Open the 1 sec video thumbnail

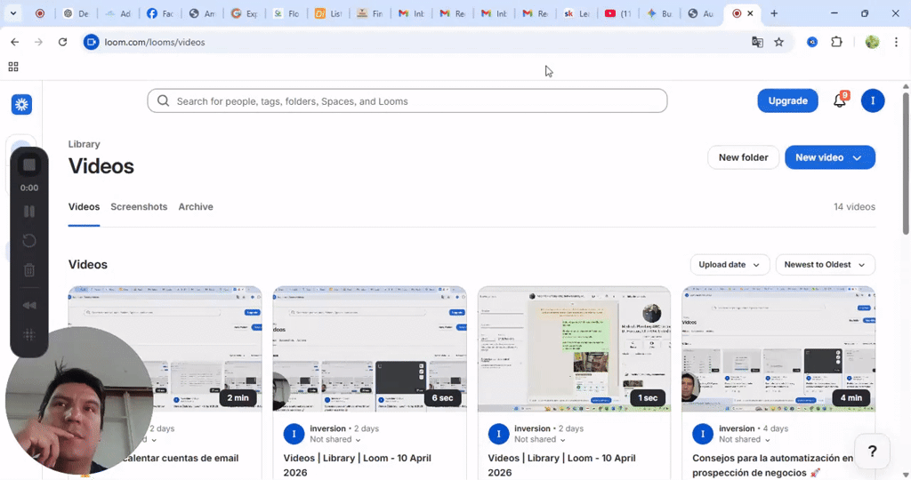pyautogui.click(x=574, y=348)
